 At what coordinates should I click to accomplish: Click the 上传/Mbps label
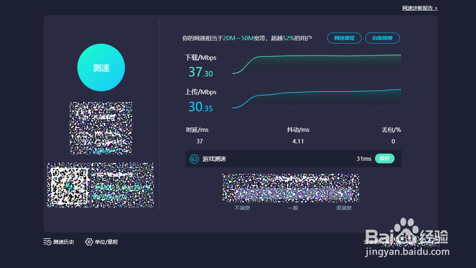click(201, 92)
